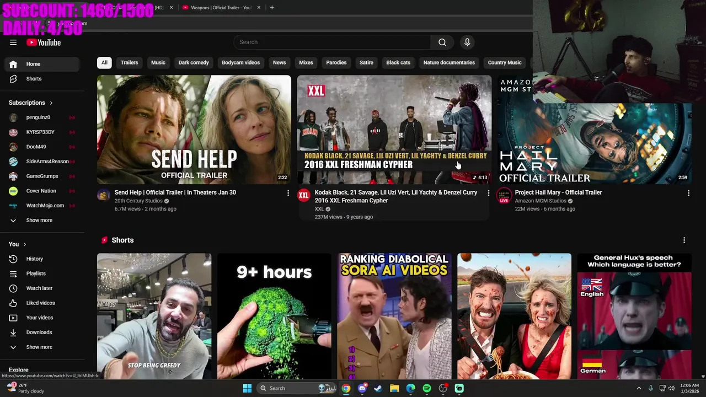Open Ranking Diabolical Sora AI Videos short
The height and width of the screenshot is (397, 706).
[x=394, y=316]
